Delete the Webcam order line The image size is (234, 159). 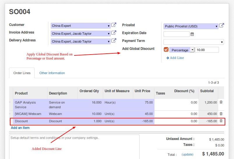coord(221,114)
